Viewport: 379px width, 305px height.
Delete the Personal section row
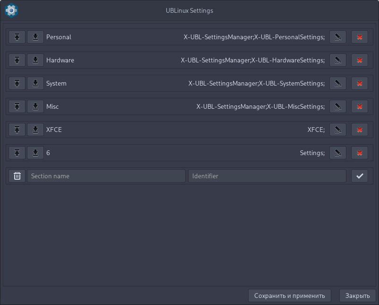[x=360, y=37]
